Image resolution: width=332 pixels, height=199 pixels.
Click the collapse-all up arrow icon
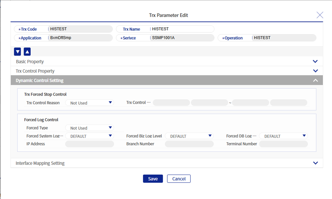pos(27,52)
